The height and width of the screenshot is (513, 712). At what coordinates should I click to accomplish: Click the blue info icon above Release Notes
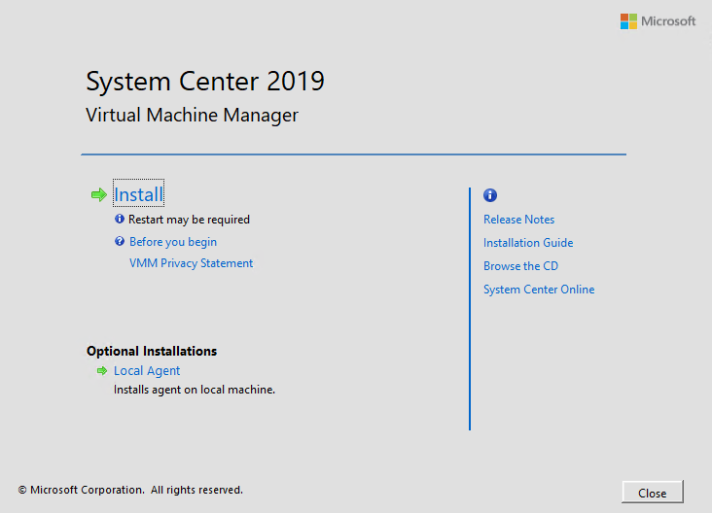490,195
